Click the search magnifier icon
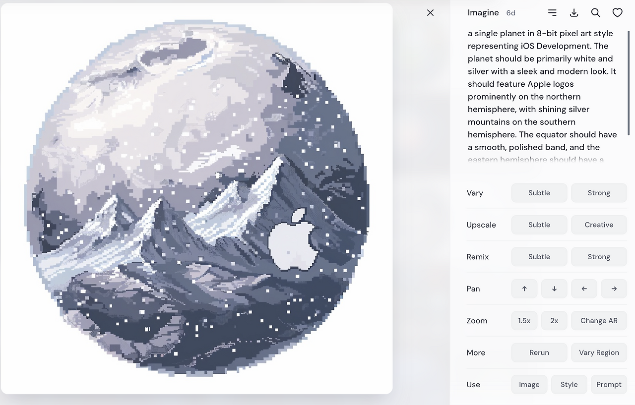 pyautogui.click(x=596, y=13)
